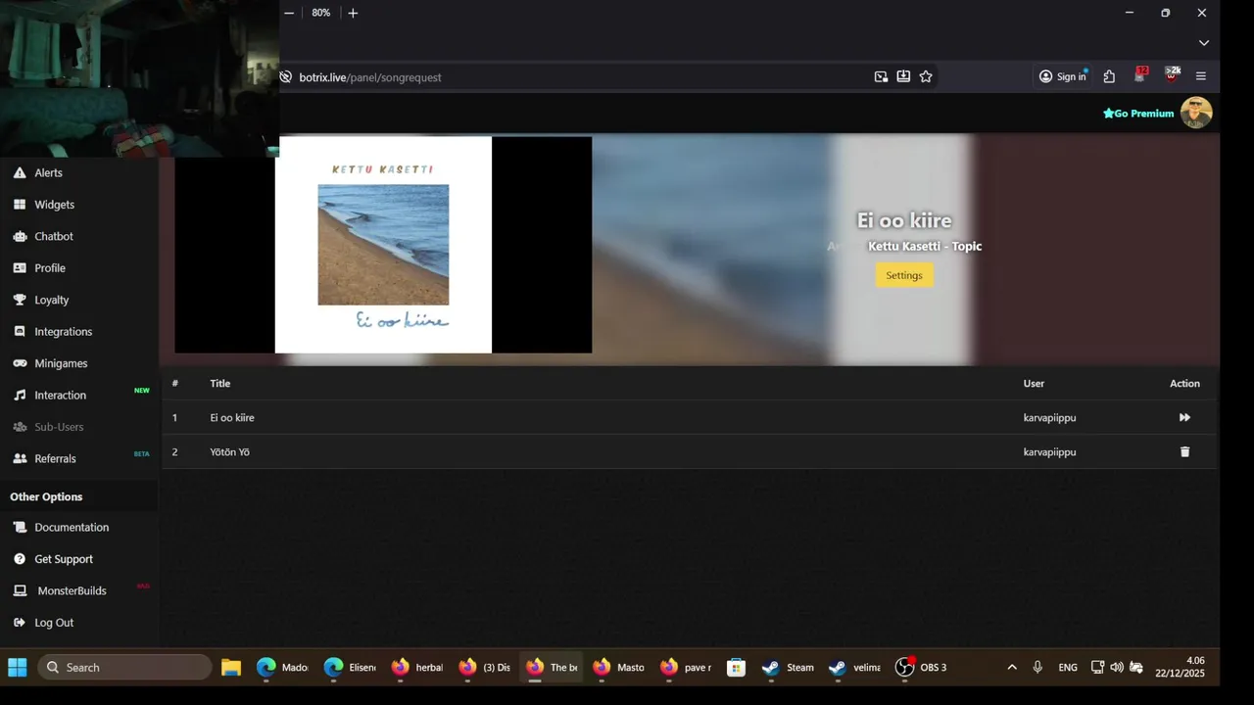The height and width of the screenshot is (705, 1254).
Task: Click the taskbar microphone icon
Action: pyautogui.click(x=1037, y=668)
